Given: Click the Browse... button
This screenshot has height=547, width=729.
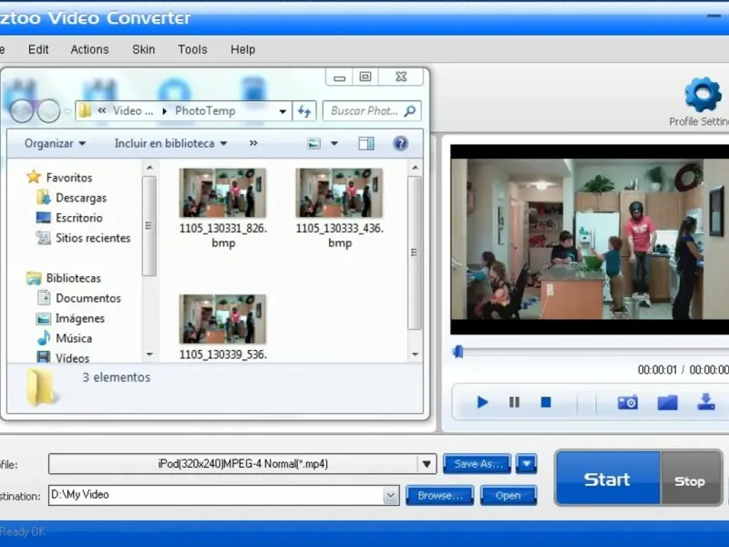Looking at the screenshot, I should 440,495.
